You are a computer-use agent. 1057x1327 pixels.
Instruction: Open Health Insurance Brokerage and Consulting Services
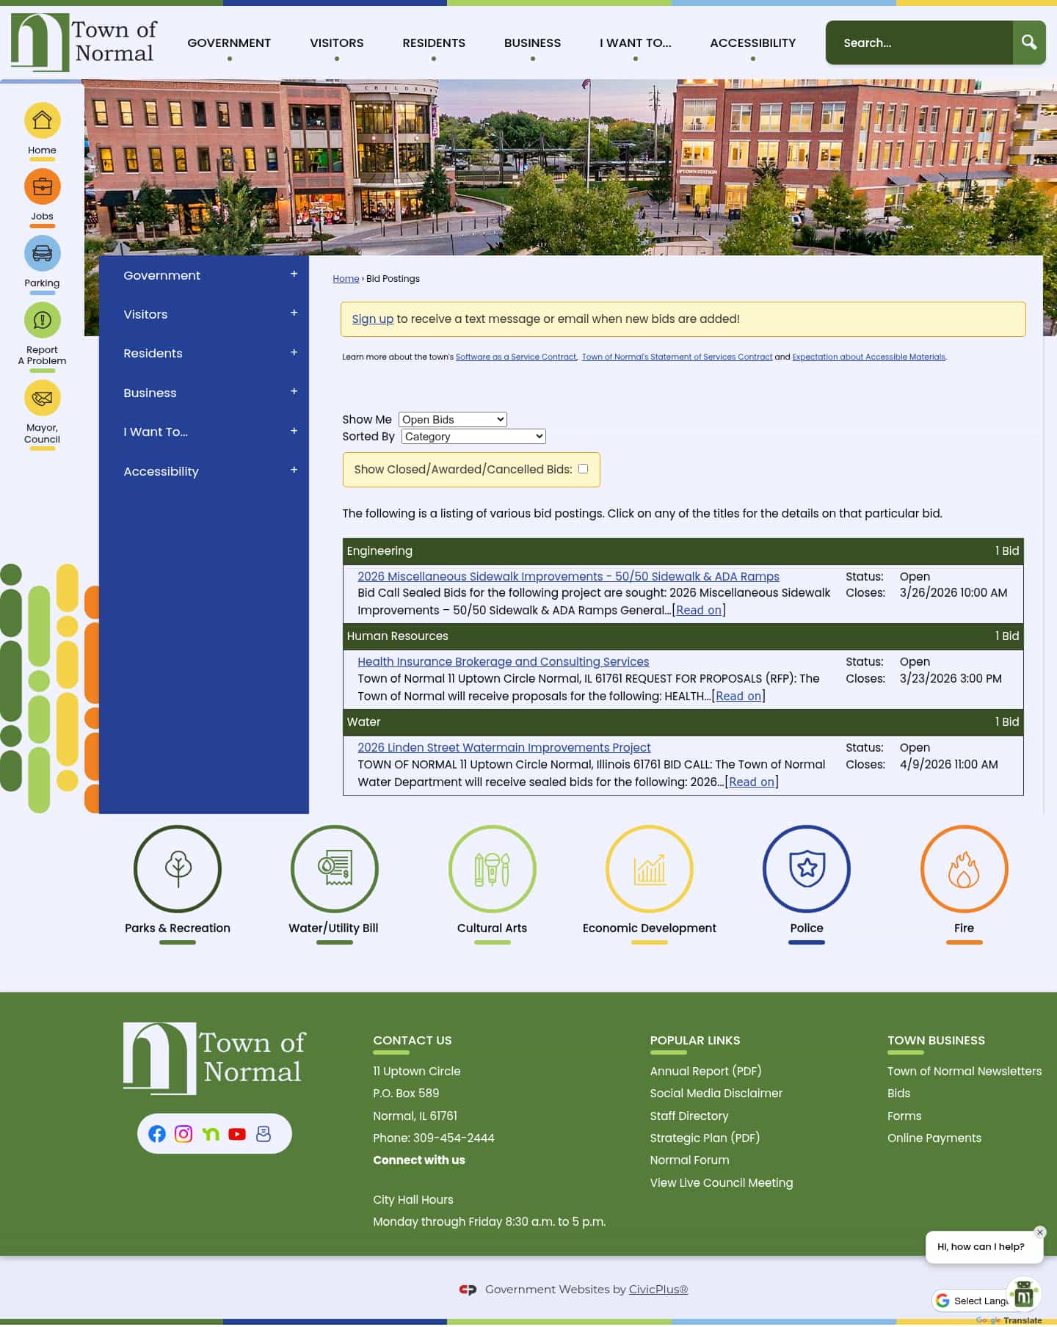[503, 661]
